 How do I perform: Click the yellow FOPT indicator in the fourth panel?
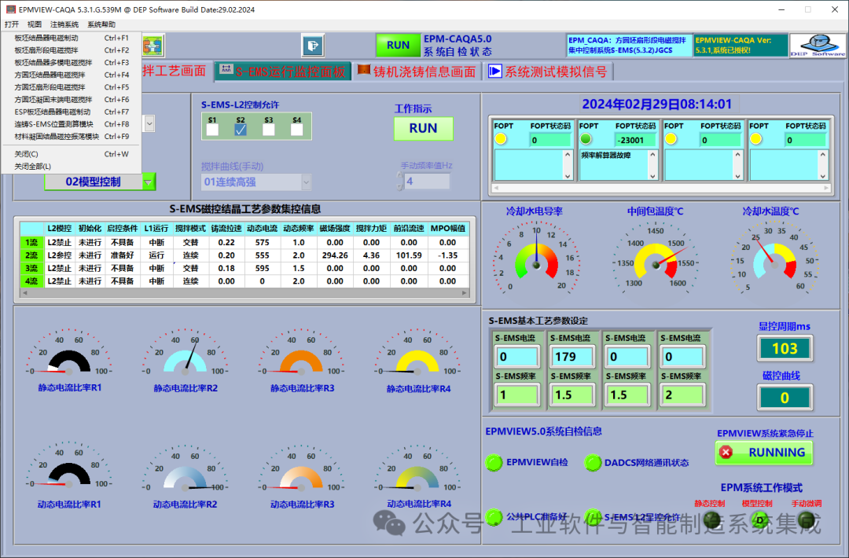point(756,139)
